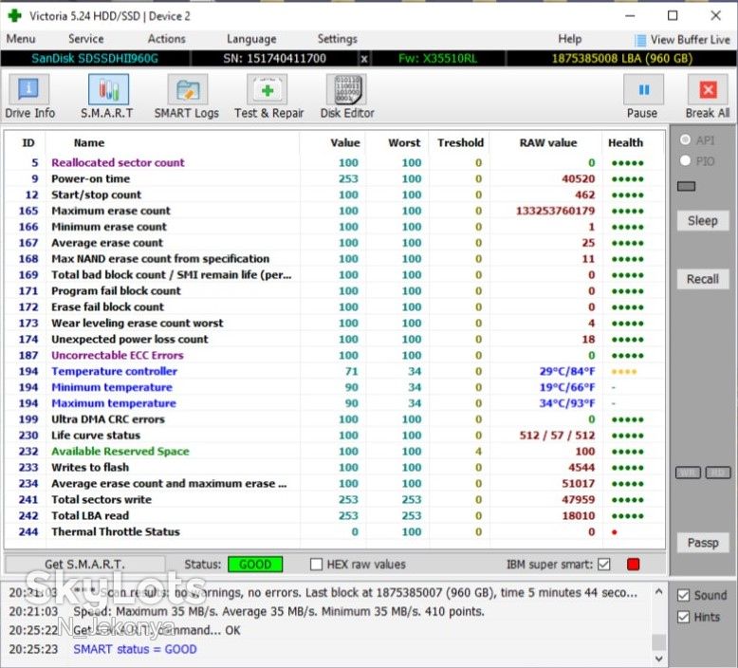Viewport: 738px width, 668px height.
Task: Click the Pause icon button
Action: pyautogui.click(x=643, y=89)
